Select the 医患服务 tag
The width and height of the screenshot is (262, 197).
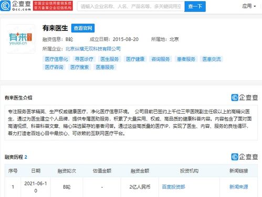pos(105,67)
